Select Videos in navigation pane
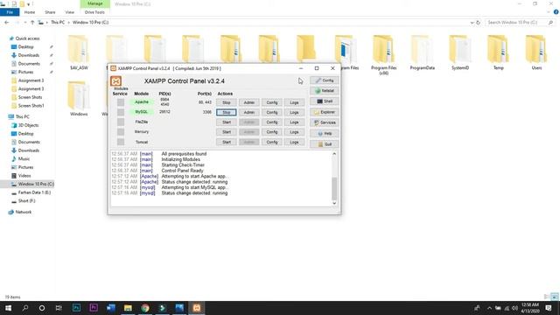The height and width of the screenshot is (315, 560). coord(24,176)
